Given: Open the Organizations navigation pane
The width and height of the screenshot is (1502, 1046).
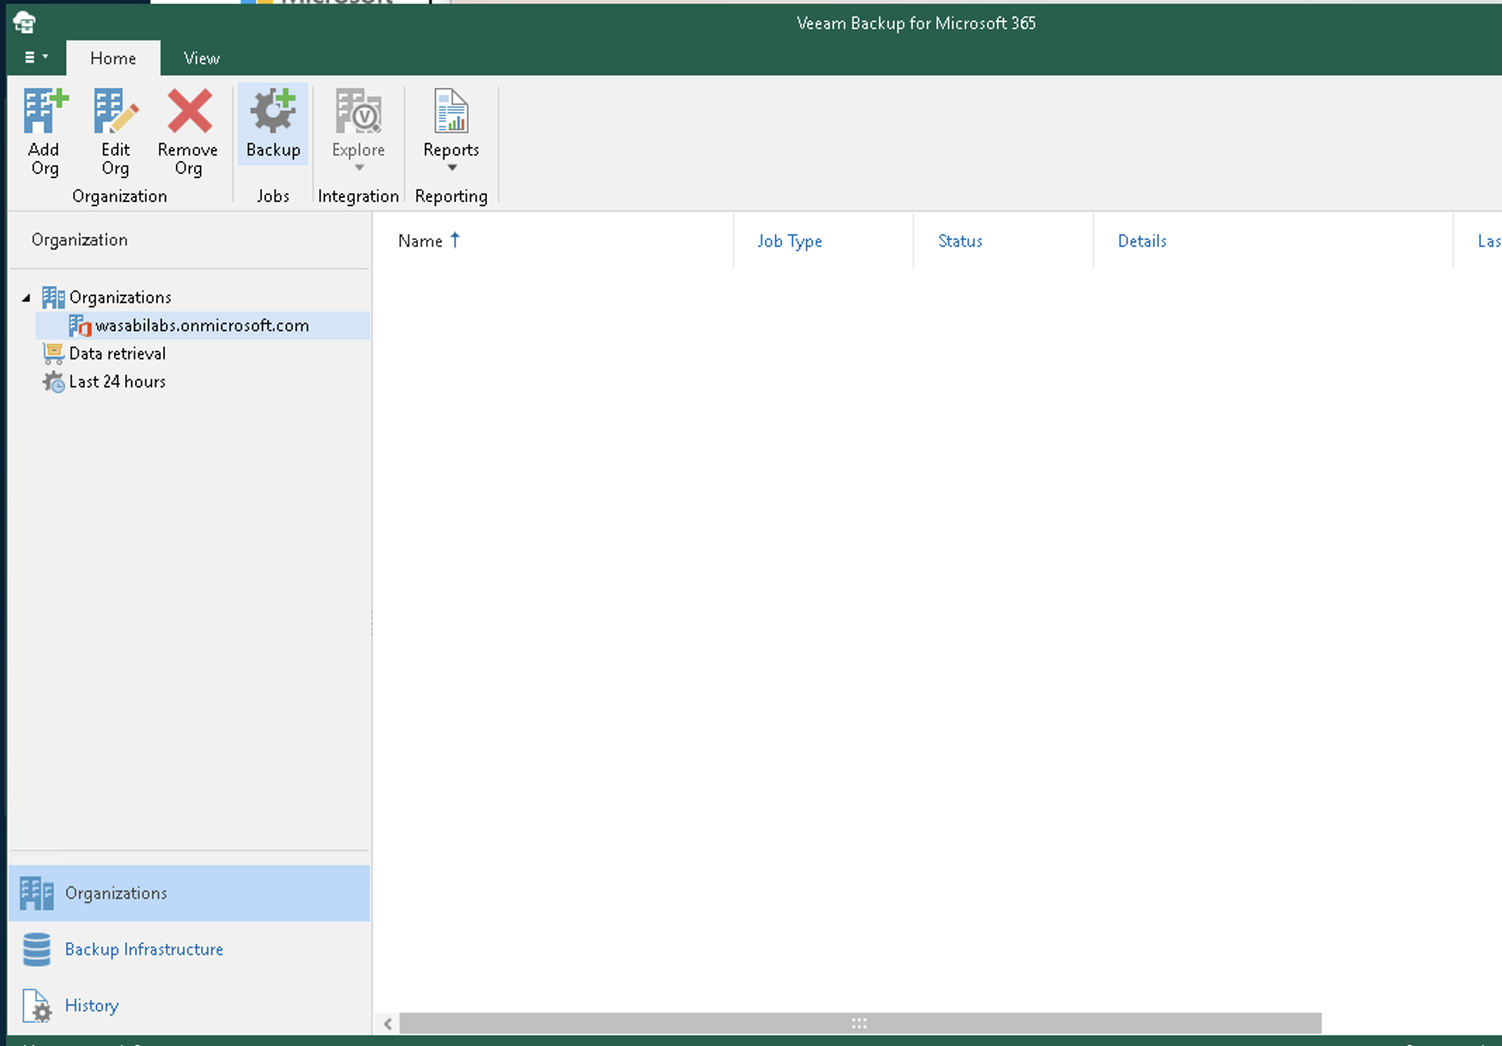Looking at the screenshot, I should point(190,893).
